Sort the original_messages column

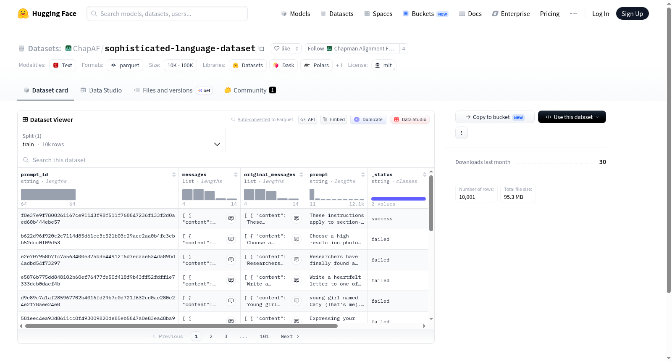pyautogui.click(x=301, y=174)
